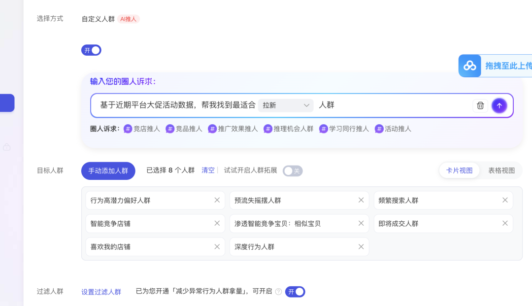
Task: Click the help question mark icon
Action: click(x=278, y=292)
